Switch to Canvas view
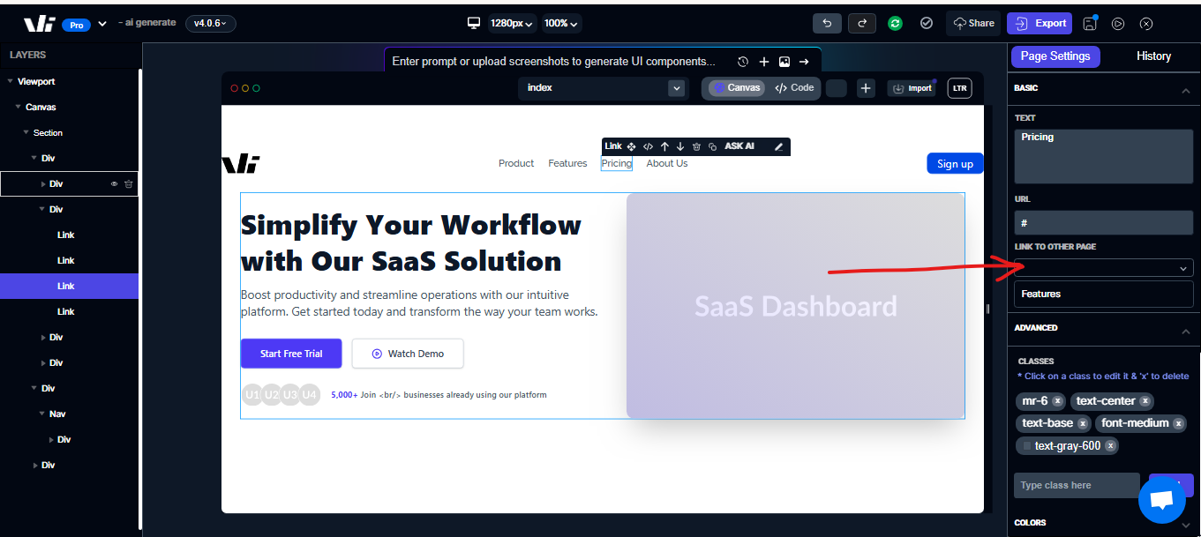This screenshot has width=1201, height=537. (737, 88)
